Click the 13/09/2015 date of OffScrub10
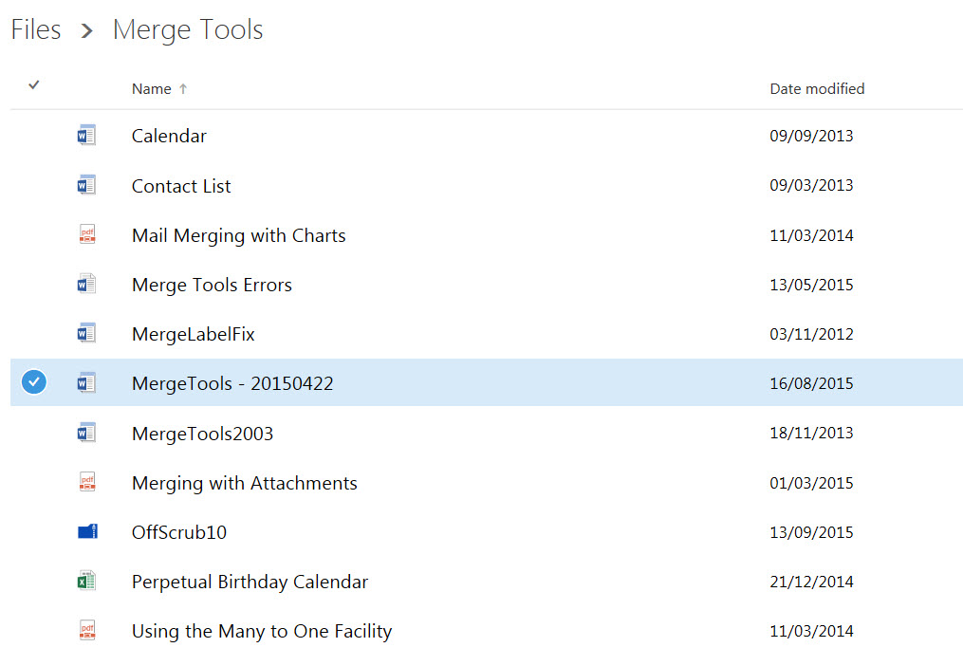The image size is (963, 666). click(x=811, y=532)
